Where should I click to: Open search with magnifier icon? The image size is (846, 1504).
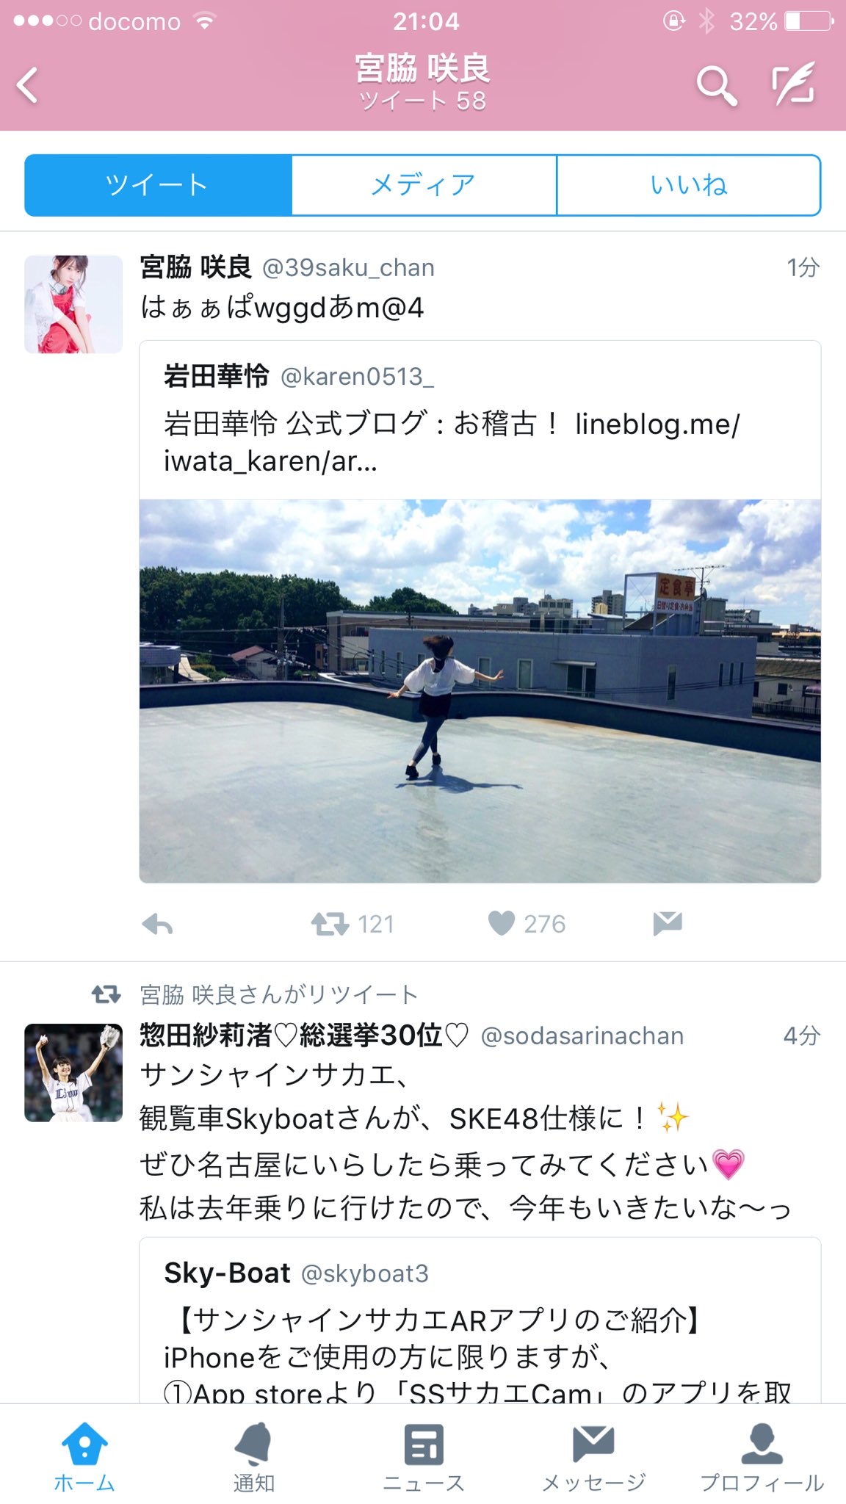[716, 85]
